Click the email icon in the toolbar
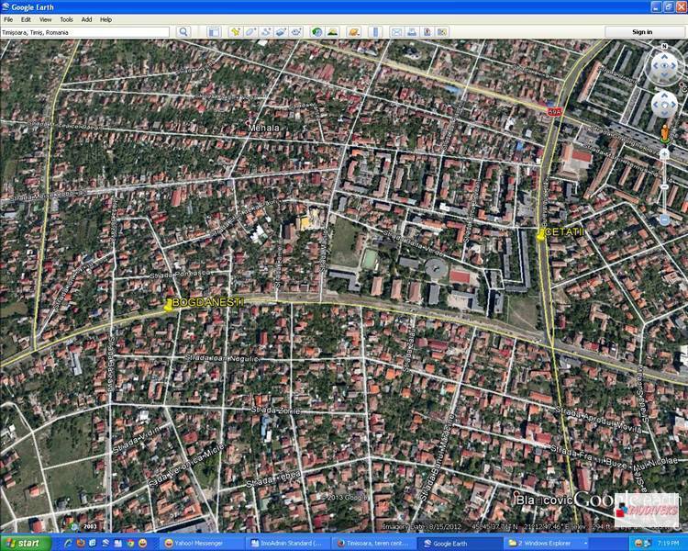 pyautogui.click(x=397, y=32)
